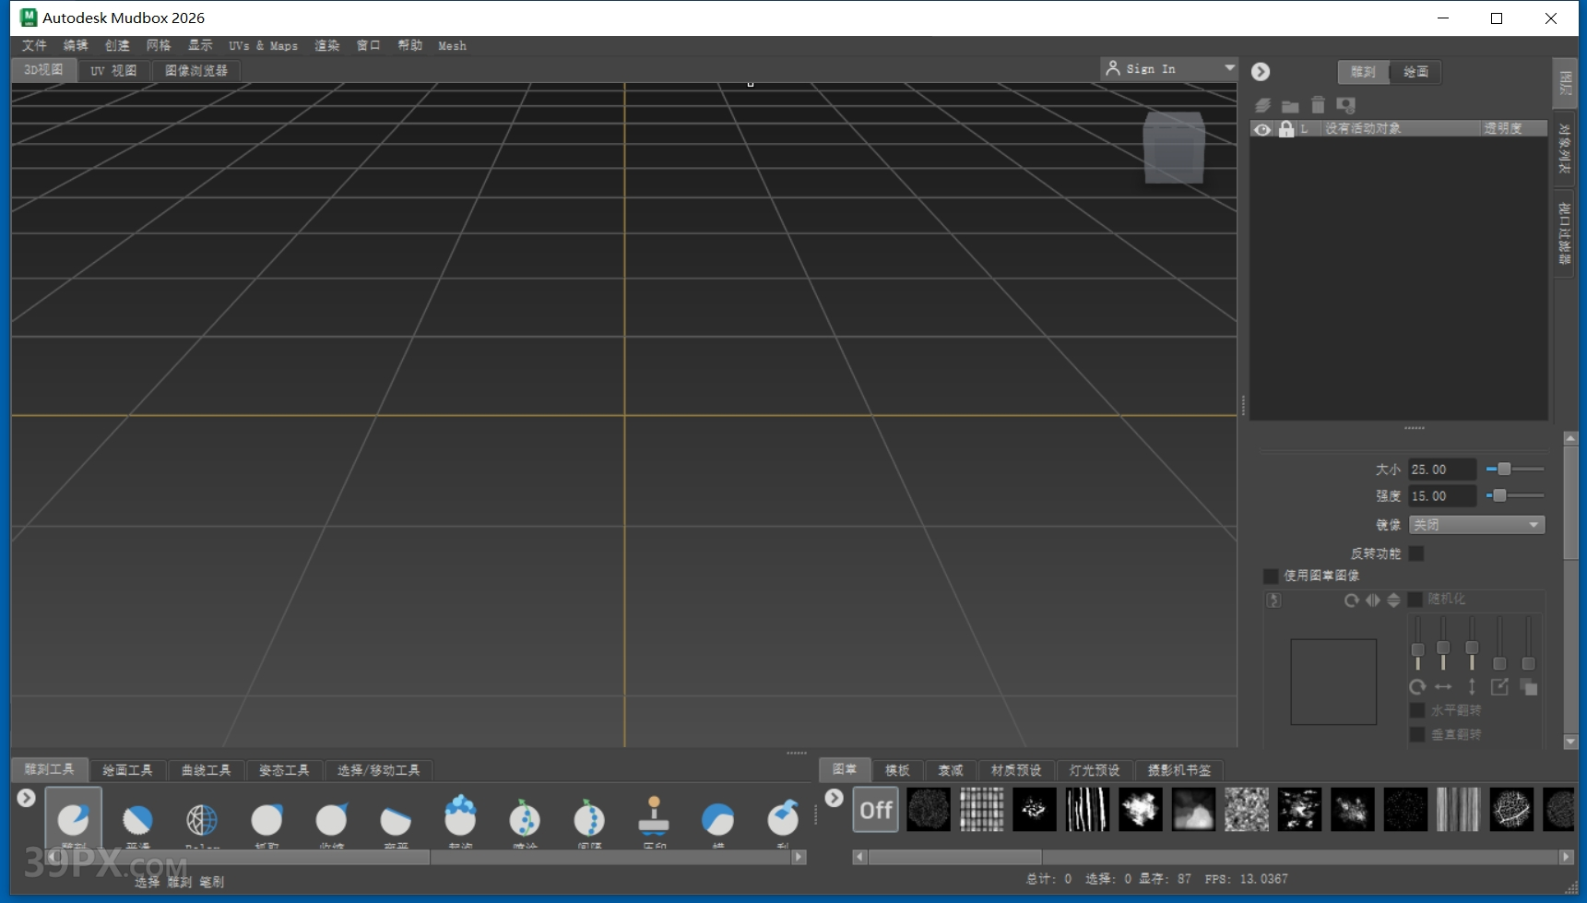Enable the 反转功能 checkbox
The image size is (1587, 903).
coord(1417,553)
